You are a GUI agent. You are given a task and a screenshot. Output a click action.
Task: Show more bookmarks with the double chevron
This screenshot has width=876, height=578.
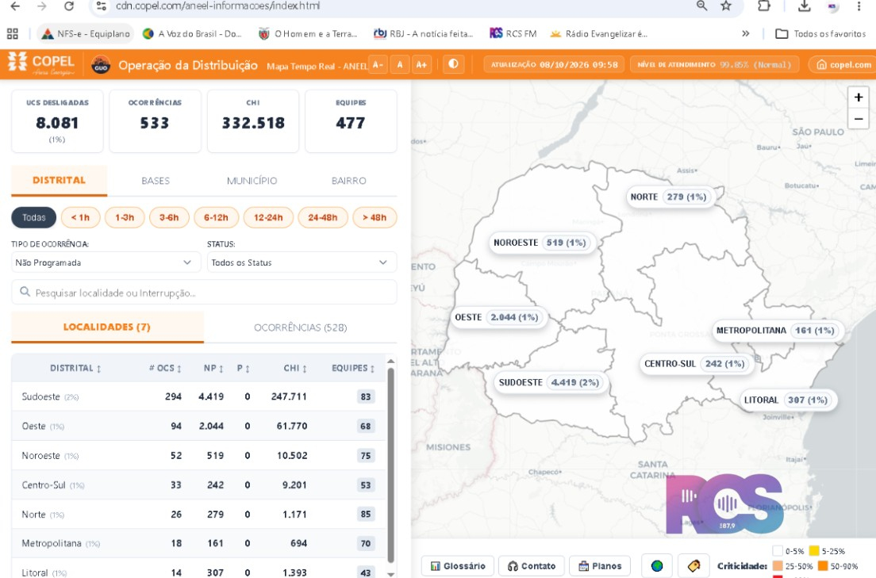coord(745,33)
